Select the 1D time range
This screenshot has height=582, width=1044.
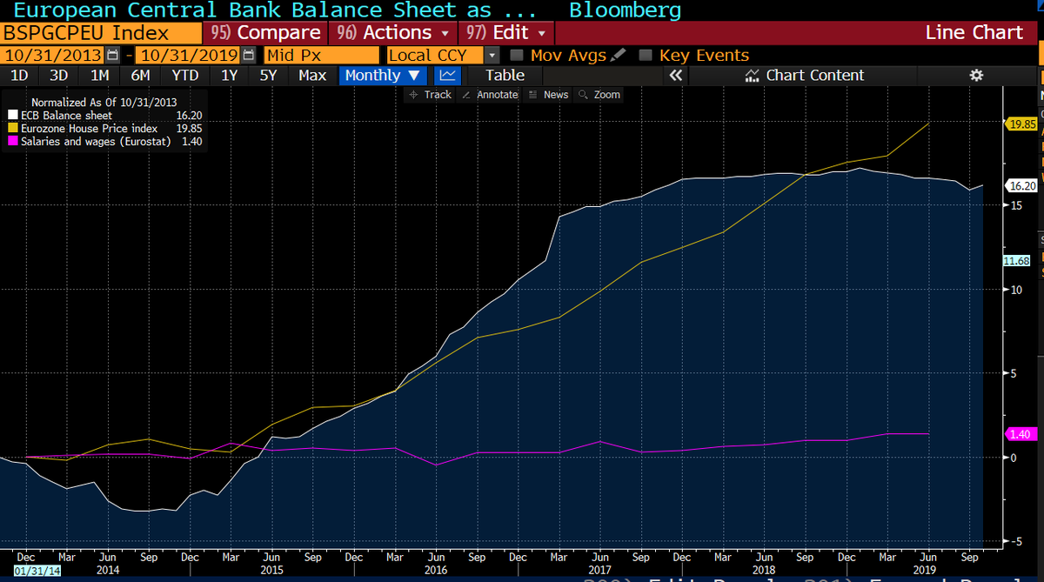pos(18,76)
